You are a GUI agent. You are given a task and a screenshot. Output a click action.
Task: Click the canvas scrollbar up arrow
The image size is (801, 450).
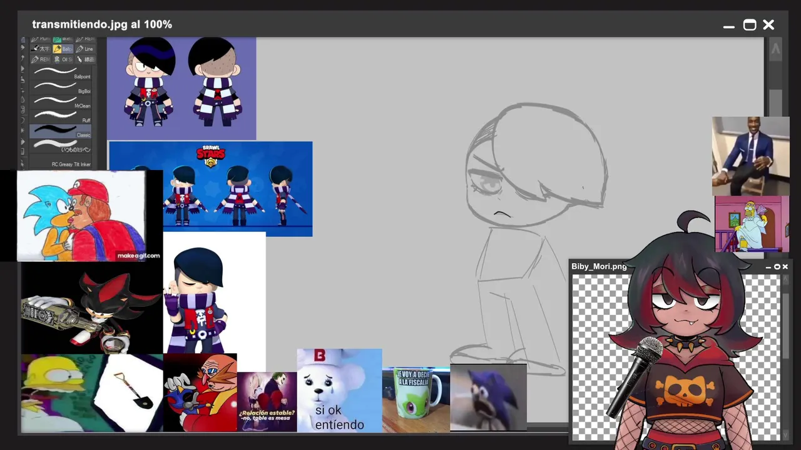[776, 49]
